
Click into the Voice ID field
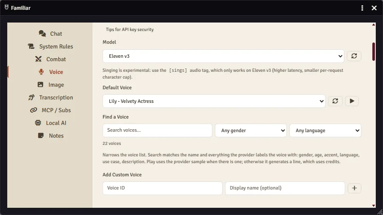point(163,188)
